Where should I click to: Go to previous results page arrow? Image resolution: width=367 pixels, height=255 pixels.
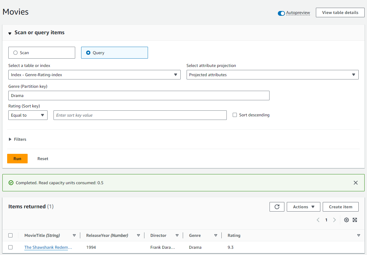tap(318, 220)
